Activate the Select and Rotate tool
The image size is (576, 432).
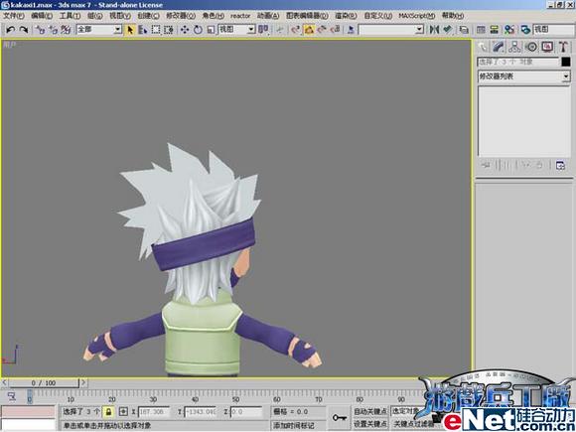pyautogui.click(x=198, y=30)
